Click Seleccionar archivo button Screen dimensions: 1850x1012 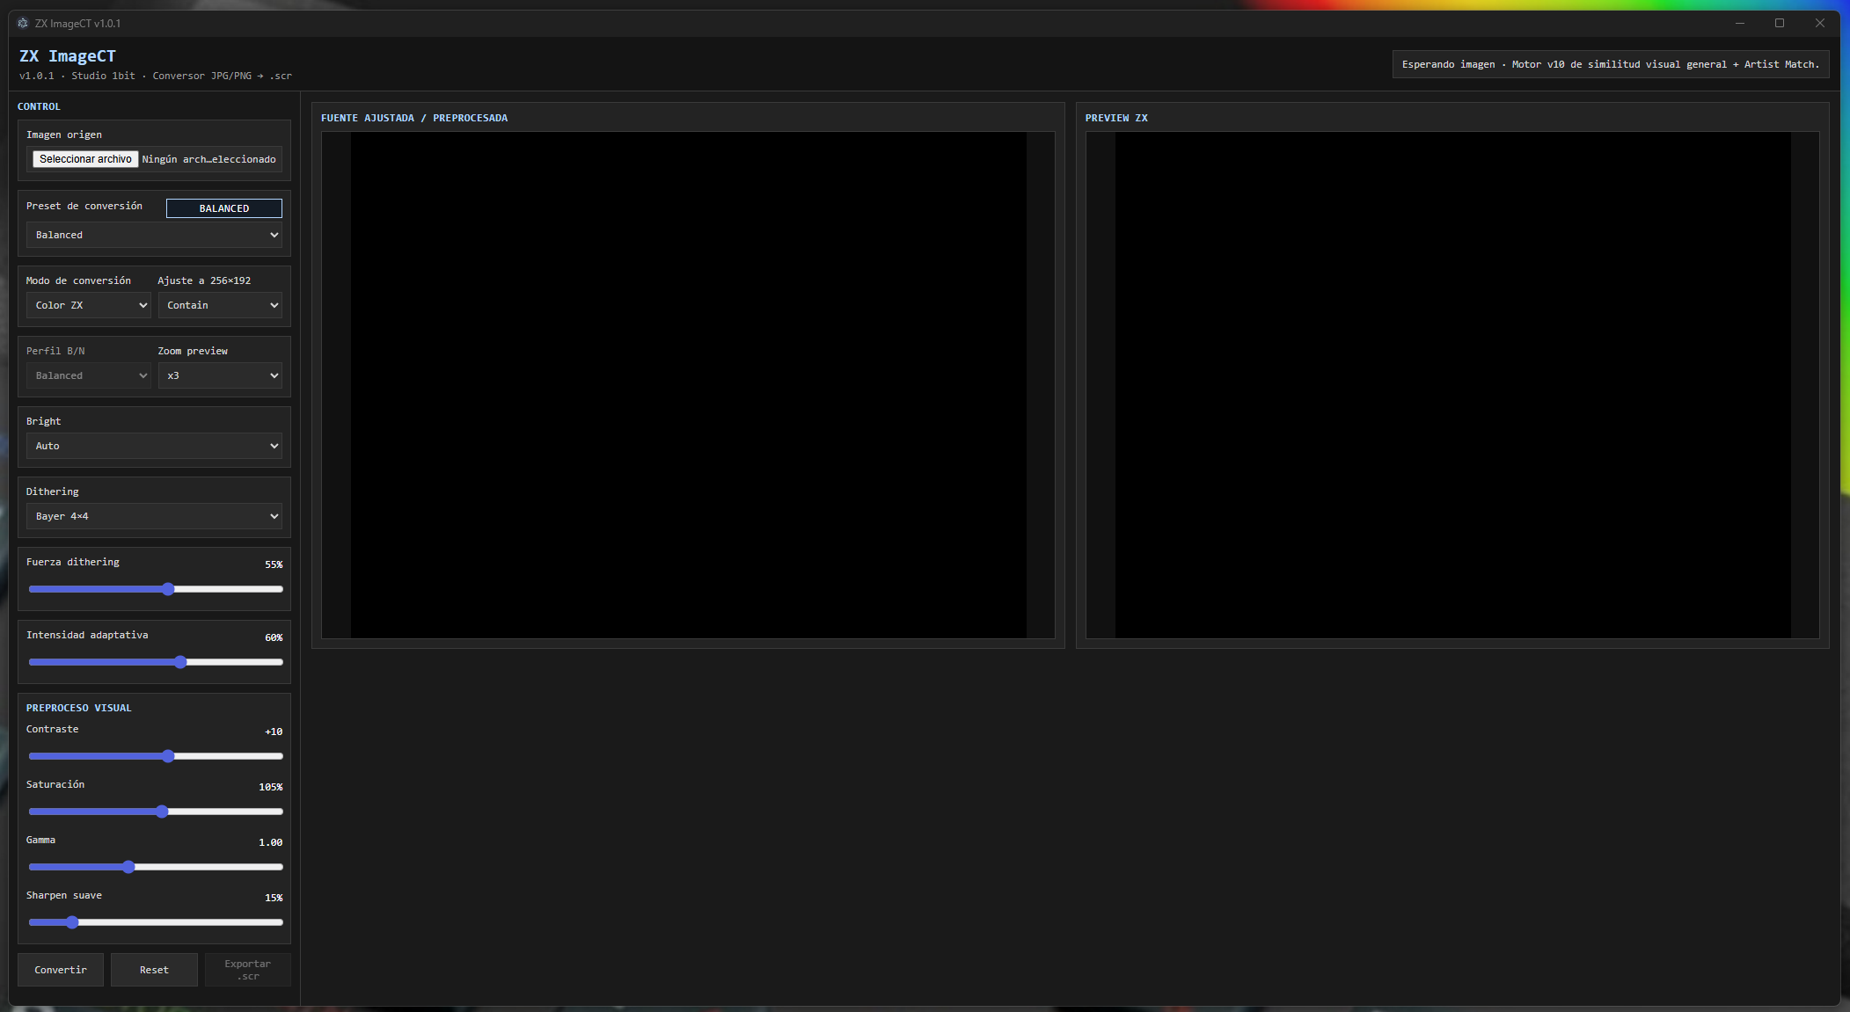pyautogui.click(x=85, y=159)
